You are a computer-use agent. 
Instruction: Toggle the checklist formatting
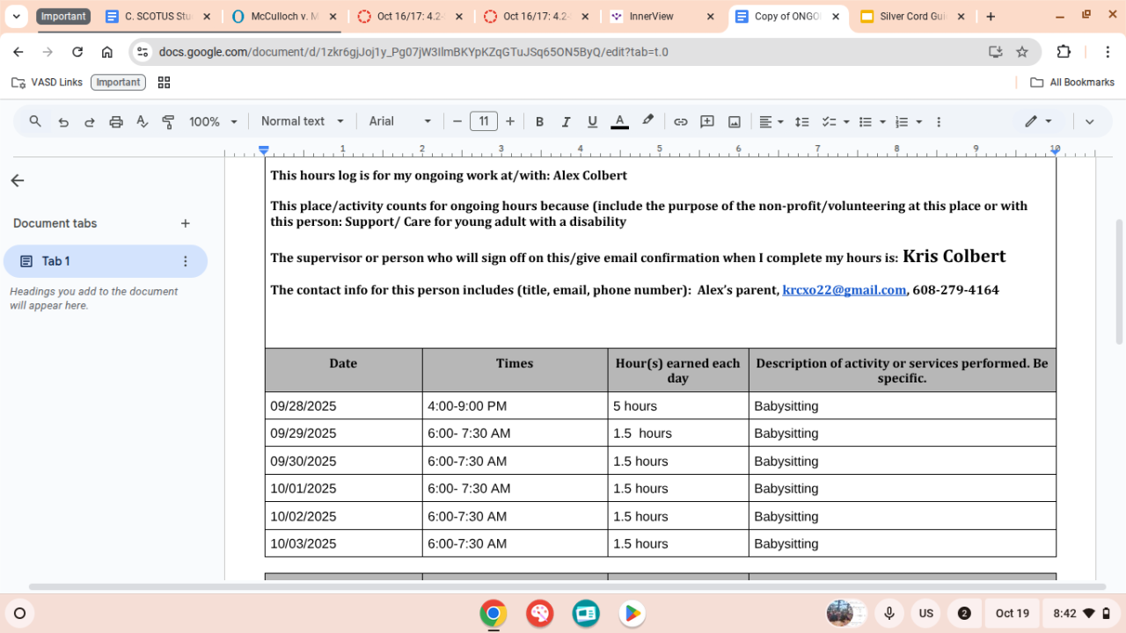(829, 121)
